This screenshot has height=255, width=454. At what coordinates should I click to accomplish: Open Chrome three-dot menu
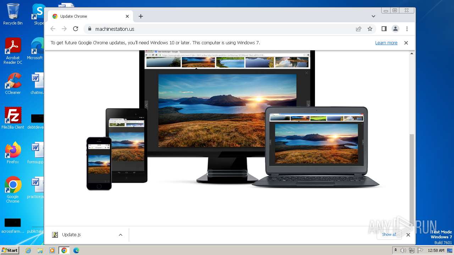click(407, 29)
